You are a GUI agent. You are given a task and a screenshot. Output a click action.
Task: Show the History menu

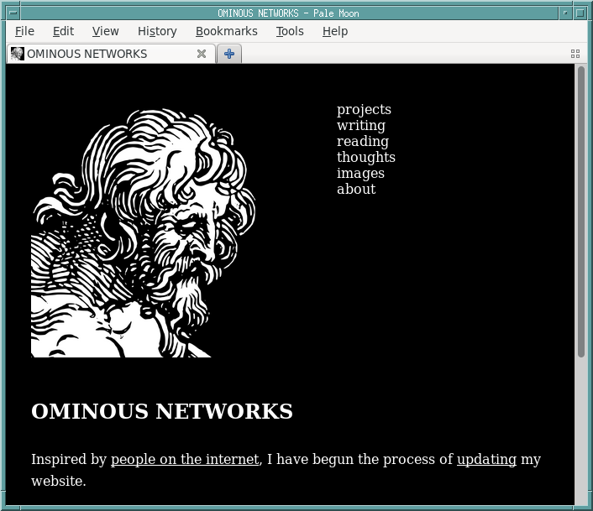[x=157, y=31]
